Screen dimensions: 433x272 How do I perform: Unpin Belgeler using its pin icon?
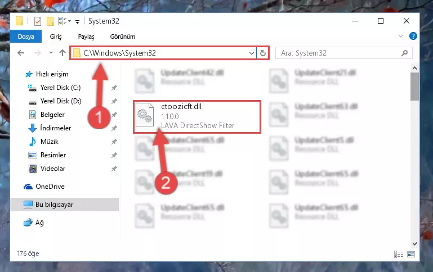point(114,115)
